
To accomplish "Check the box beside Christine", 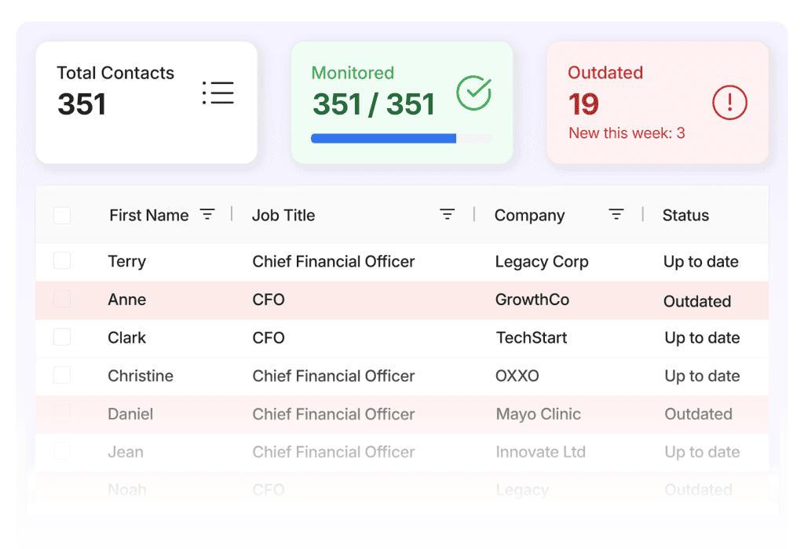I will pos(62,376).
